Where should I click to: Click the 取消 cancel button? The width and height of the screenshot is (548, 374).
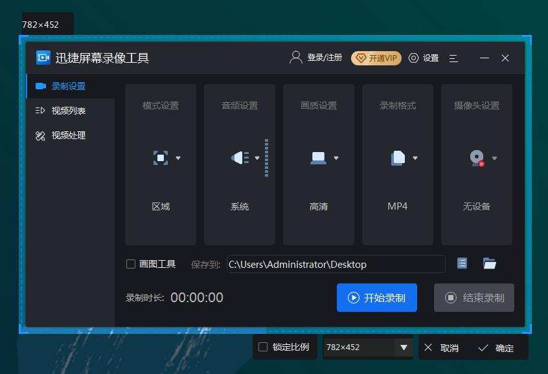tap(441, 348)
